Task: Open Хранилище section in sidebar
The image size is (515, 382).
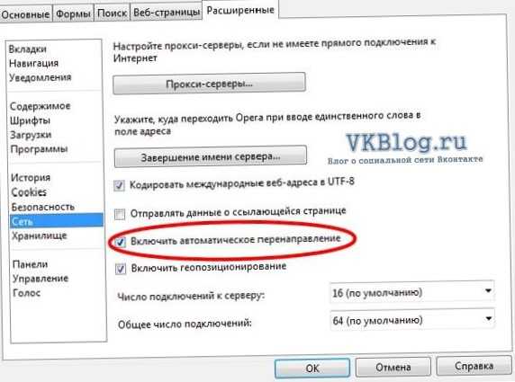Action: (40, 235)
